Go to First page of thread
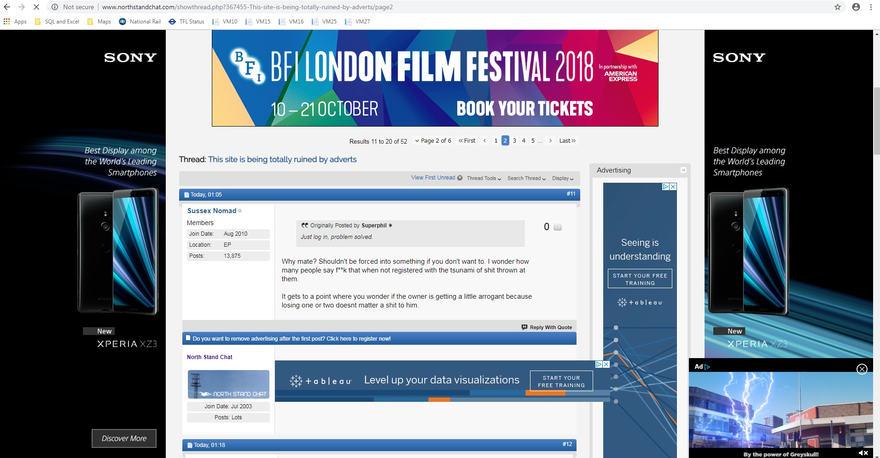Image resolution: width=880 pixels, height=458 pixels. (467, 141)
